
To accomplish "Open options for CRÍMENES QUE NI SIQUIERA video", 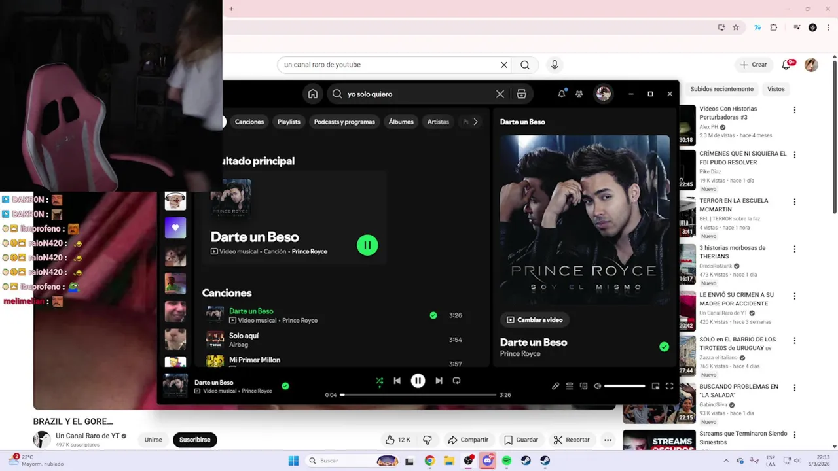I will point(795,155).
